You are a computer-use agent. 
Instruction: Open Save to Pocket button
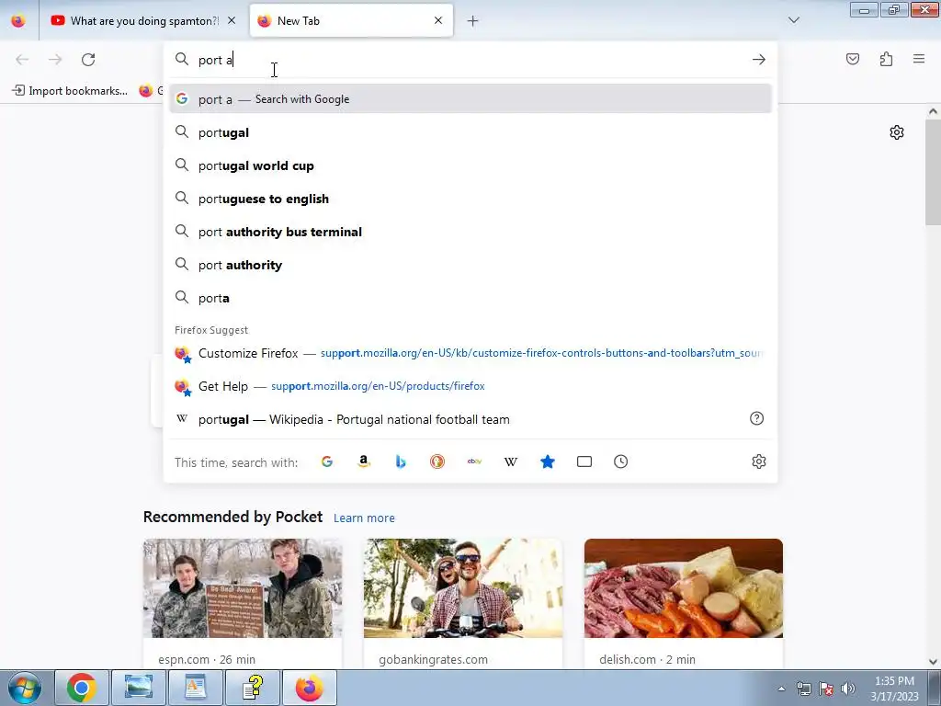pyautogui.click(x=853, y=59)
